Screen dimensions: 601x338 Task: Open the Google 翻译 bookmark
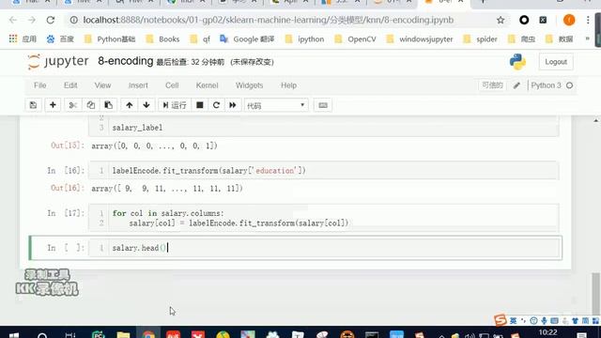click(x=247, y=38)
